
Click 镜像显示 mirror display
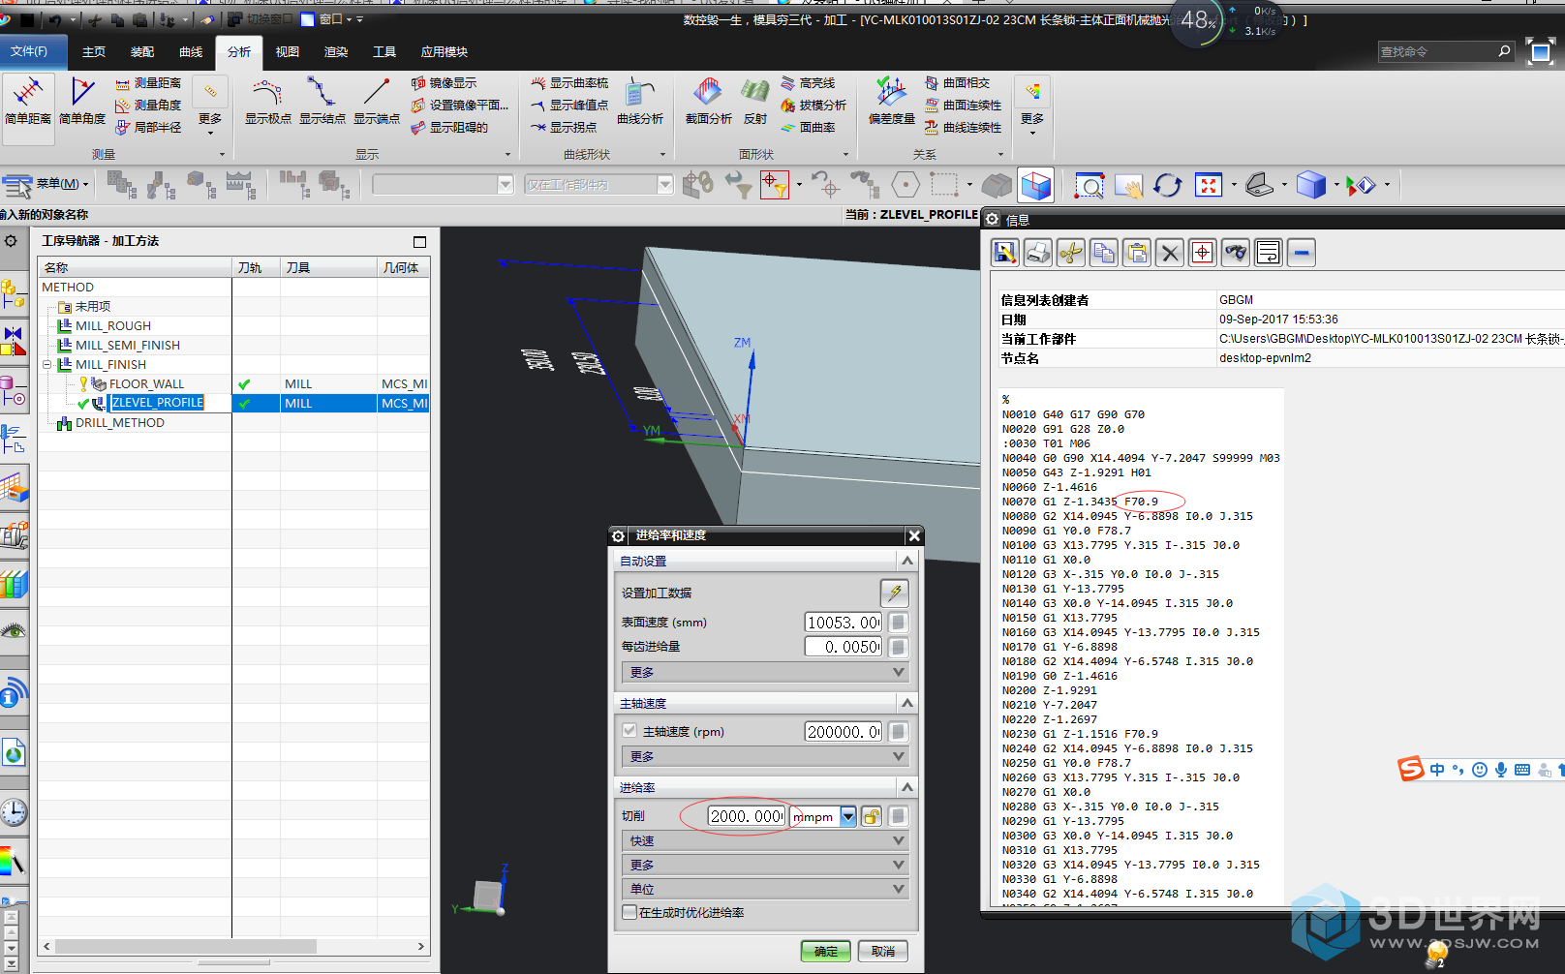click(444, 83)
